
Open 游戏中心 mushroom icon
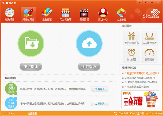pyautogui.click(x=103, y=14)
